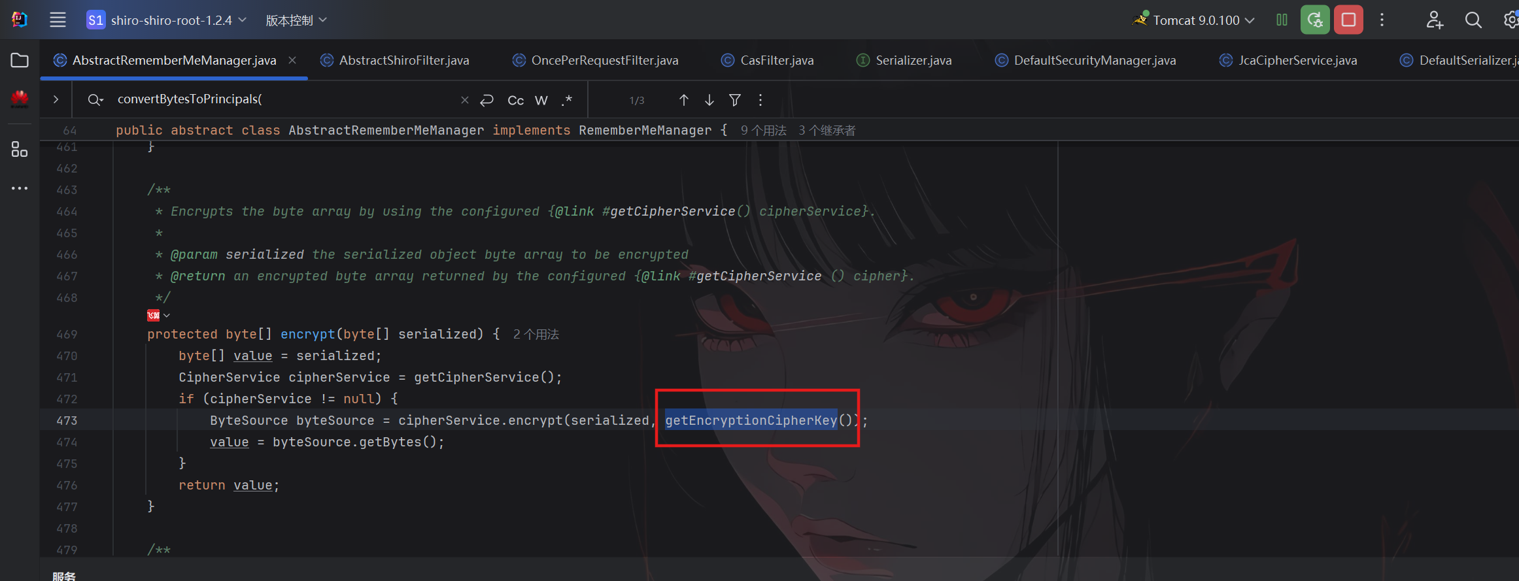Stop the running Tomcat server
The image size is (1519, 581).
(x=1348, y=20)
